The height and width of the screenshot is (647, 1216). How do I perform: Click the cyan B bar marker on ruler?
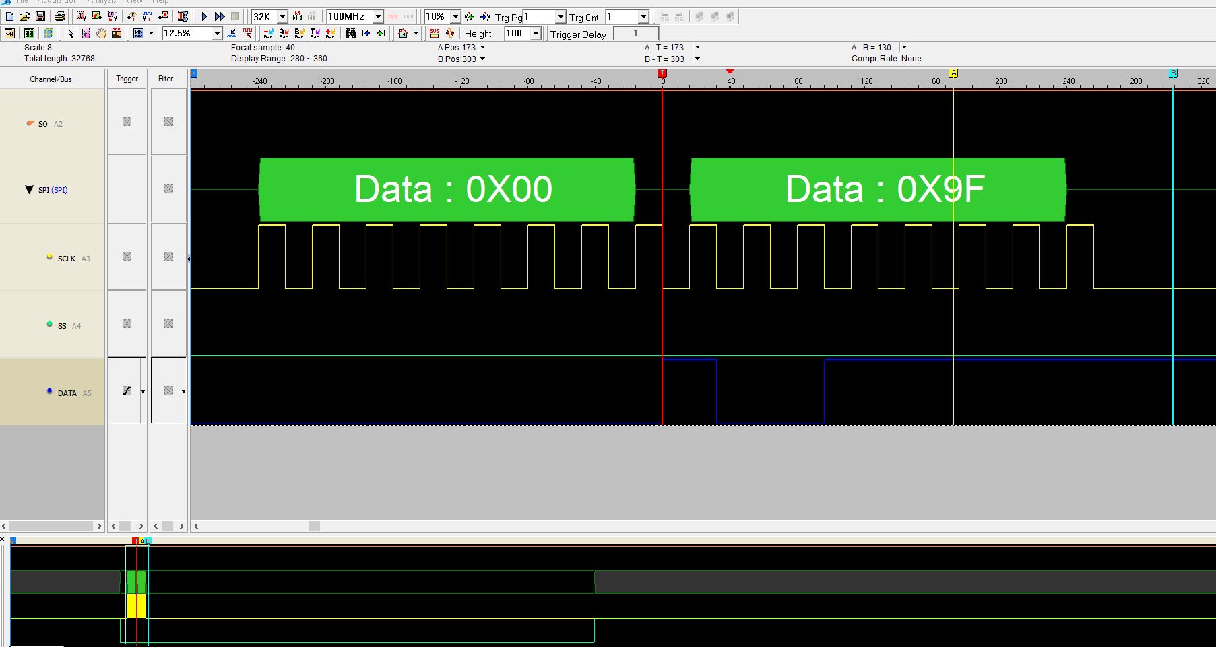click(x=1173, y=73)
